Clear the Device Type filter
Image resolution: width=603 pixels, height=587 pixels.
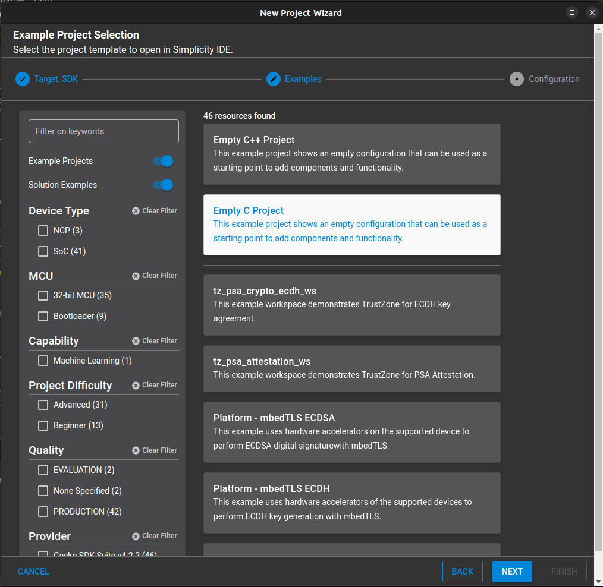pos(155,211)
